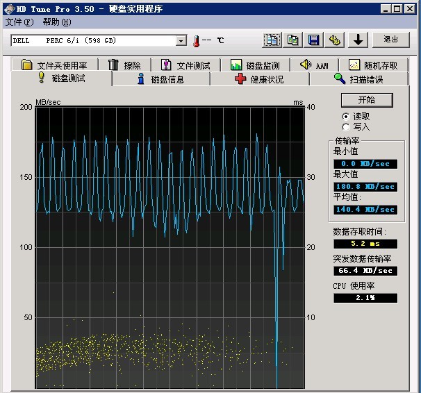Image resolution: width=421 pixels, height=393 pixels.
Task: Click the thermometer temperature icon
Action: [197, 41]
